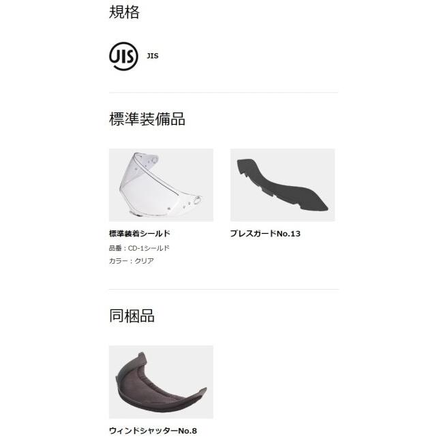Click the circular JIS certification logo
This screenshot has height=443, width=443.
(x=123, y=56)
